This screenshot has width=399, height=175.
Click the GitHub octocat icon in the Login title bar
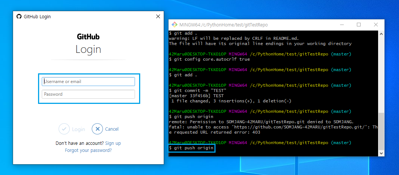pyautogui.click(x=19, y=16)
